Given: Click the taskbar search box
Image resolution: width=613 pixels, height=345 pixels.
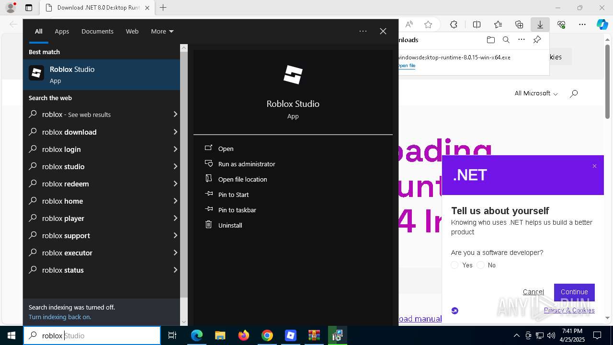Looking at the screenshot, I should pos(92,335).
